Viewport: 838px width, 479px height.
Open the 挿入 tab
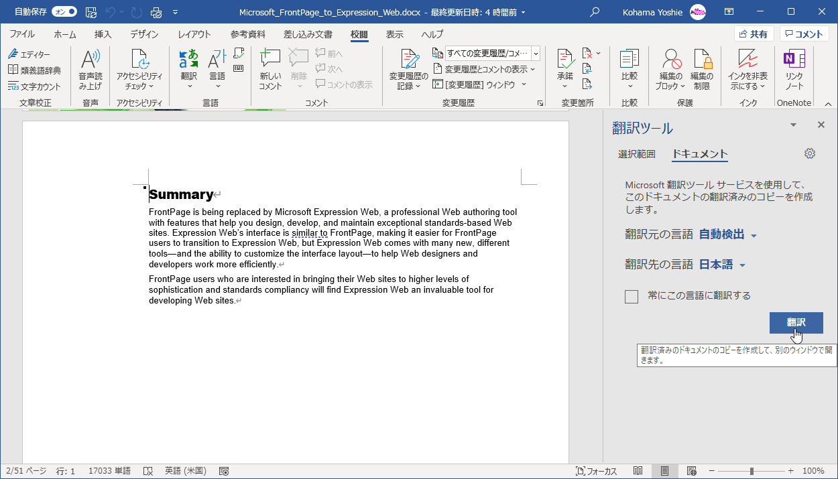(103, 34)
